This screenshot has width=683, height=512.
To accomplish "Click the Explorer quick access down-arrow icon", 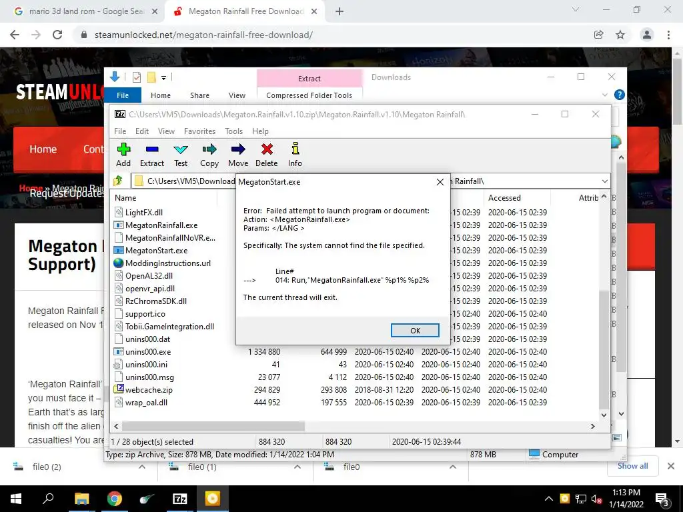I will [115, 77].
